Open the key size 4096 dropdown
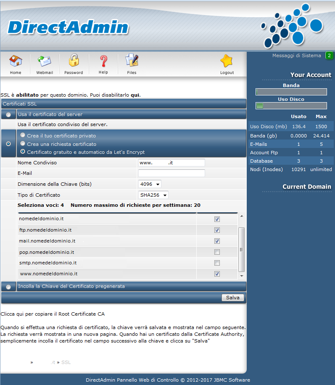The height and width of the screenshot is (385, 335). click(149, 184)
